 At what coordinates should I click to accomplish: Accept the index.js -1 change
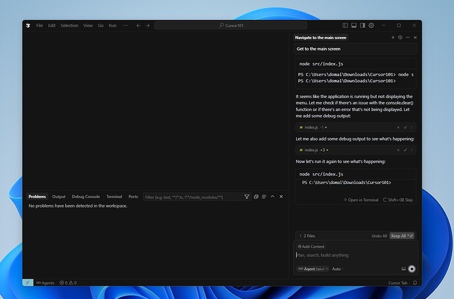click(405, 127)
